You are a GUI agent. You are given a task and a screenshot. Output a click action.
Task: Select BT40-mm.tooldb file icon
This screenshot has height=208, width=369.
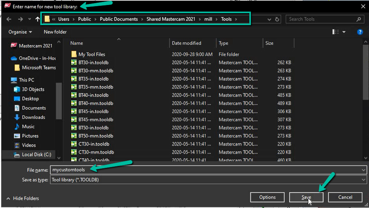tap(74, 103)
